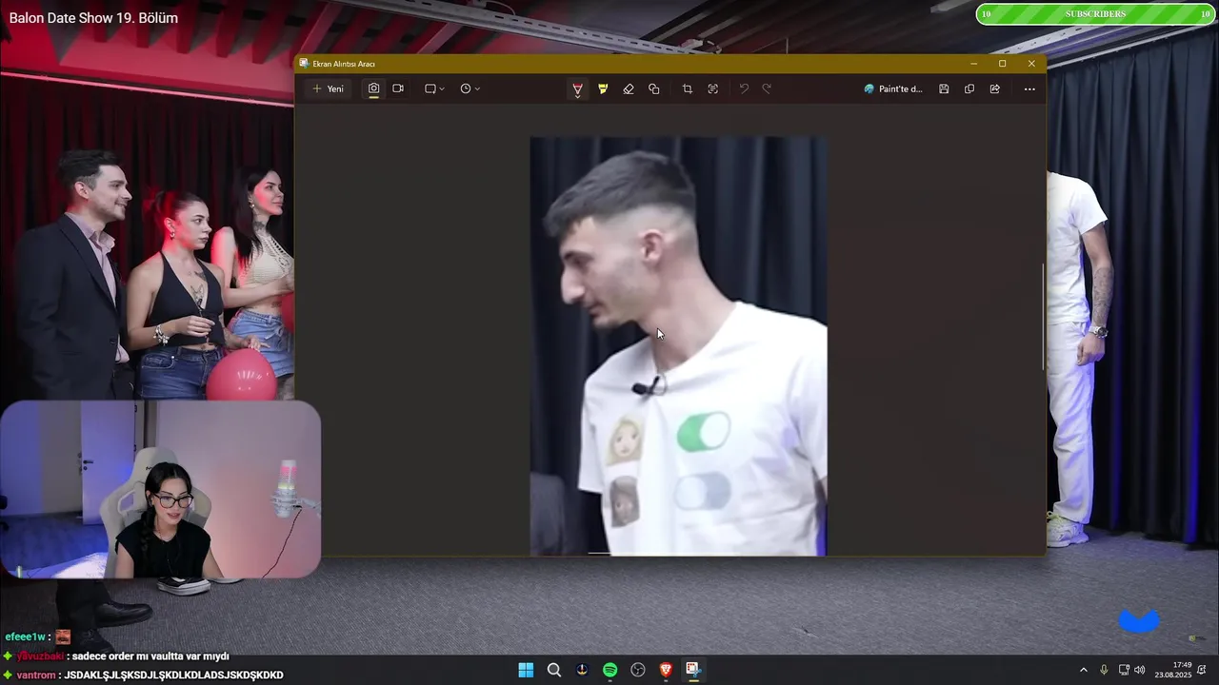Show hidden system tray icons
The height and width of the screenshot is (685, 1219).
coord(1083,670)
